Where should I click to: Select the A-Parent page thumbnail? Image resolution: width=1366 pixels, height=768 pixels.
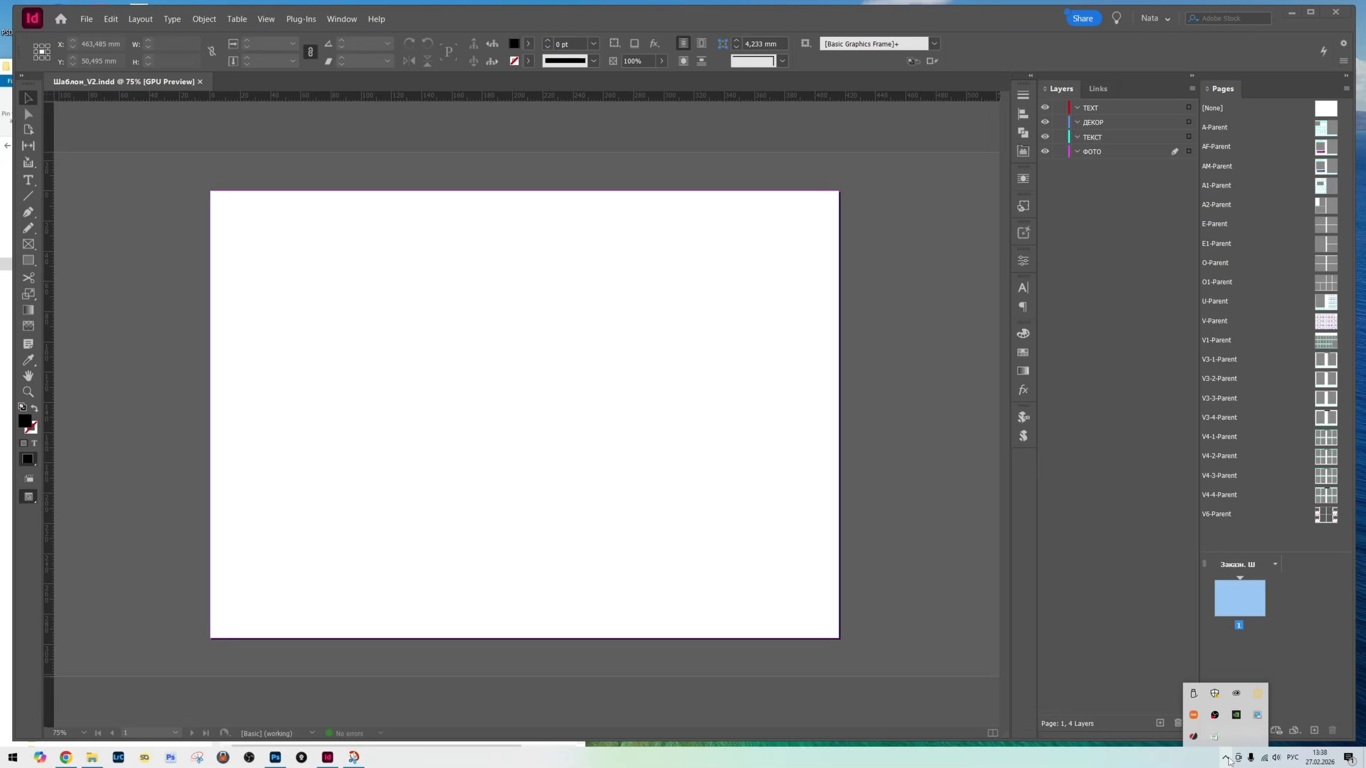(x=1326, y=127)
